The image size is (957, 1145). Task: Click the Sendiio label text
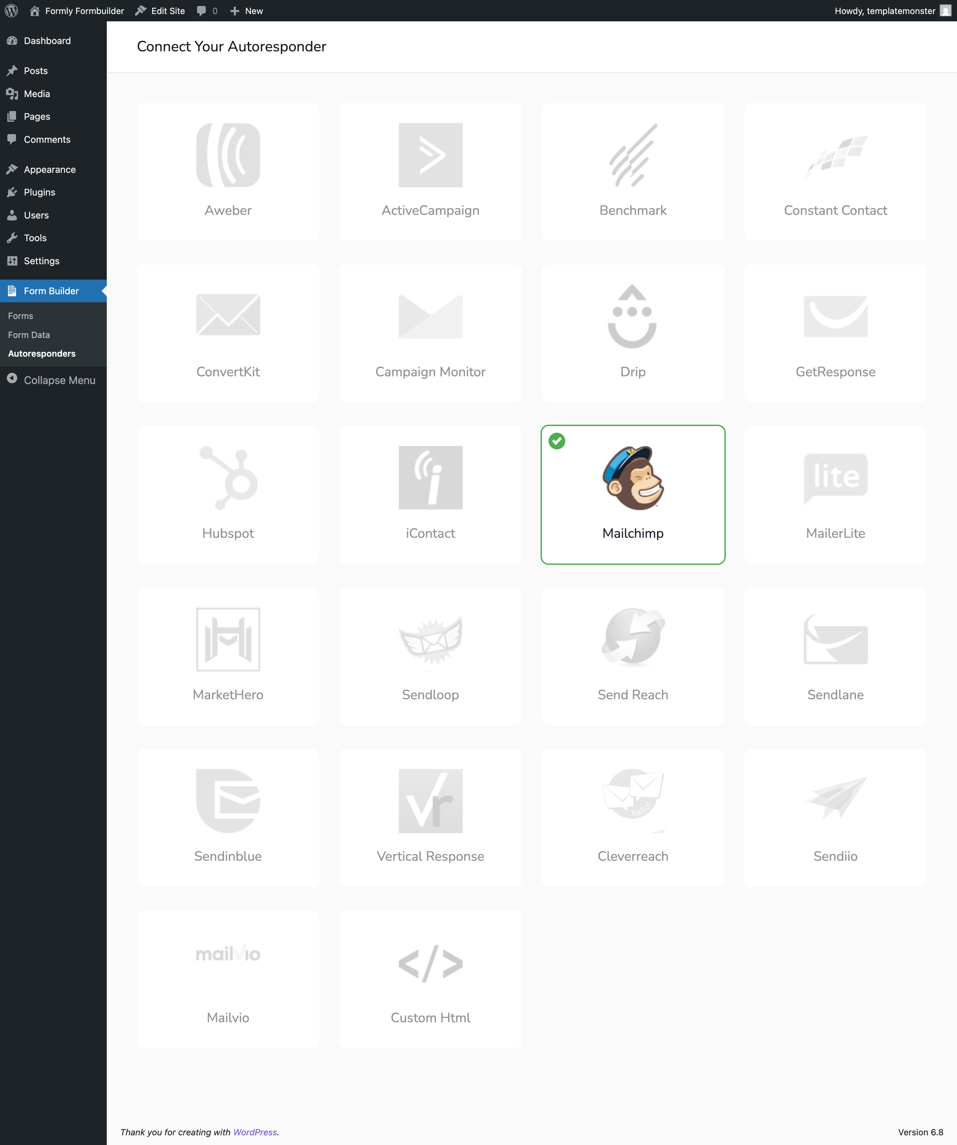coord(836,856)
